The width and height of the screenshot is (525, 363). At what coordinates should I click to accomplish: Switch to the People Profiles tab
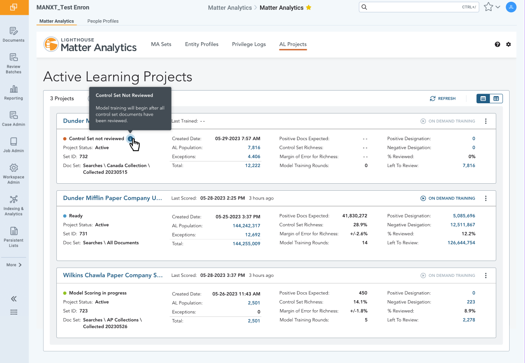click(x=103, y=21)
